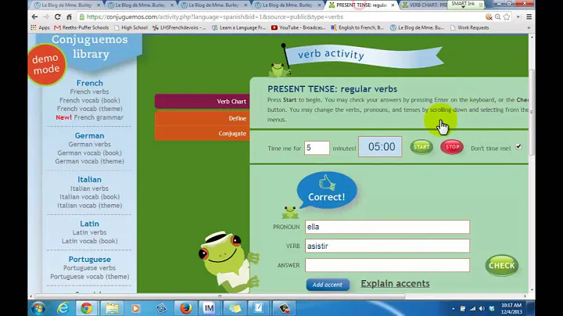Open Latin vocab (book) link

point(89,241)
